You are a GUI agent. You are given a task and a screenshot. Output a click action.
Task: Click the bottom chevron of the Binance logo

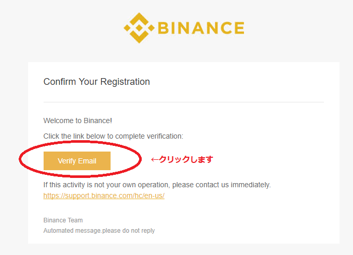[139, 37]
